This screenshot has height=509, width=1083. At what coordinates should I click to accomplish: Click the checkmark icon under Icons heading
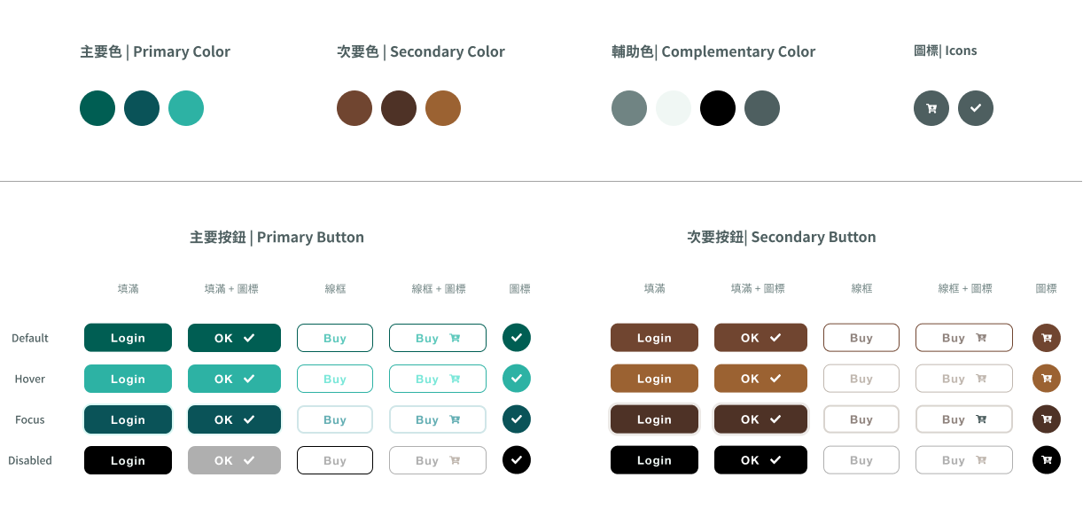(976, 108)
